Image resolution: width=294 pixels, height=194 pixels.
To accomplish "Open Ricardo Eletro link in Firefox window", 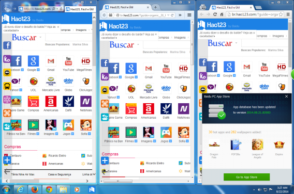I will pyautogui.click(x=155, y=163).
